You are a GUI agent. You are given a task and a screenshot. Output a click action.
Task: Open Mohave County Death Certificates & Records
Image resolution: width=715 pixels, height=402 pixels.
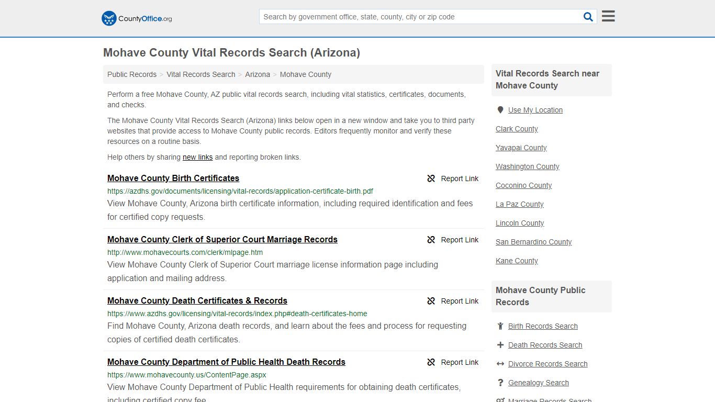coord(197,300)
